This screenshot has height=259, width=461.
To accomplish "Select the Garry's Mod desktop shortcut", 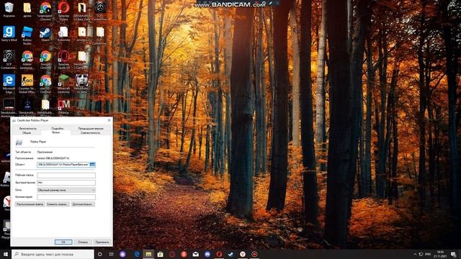I will tap(9, 34).
